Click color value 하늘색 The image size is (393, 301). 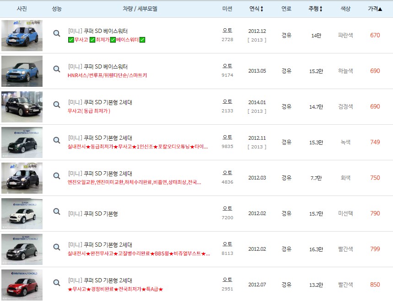point(345,71)
